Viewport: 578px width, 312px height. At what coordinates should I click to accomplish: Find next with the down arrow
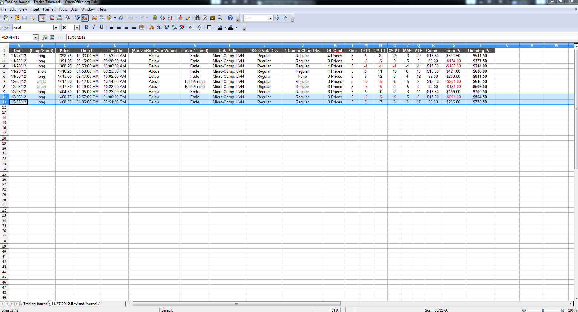277,18
